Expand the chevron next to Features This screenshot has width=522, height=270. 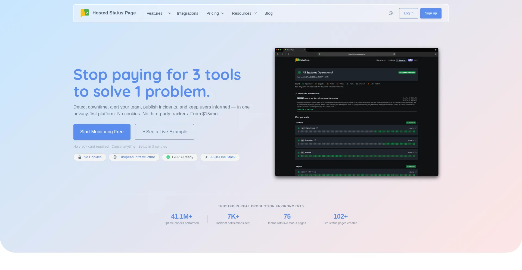tap(170, 13)
